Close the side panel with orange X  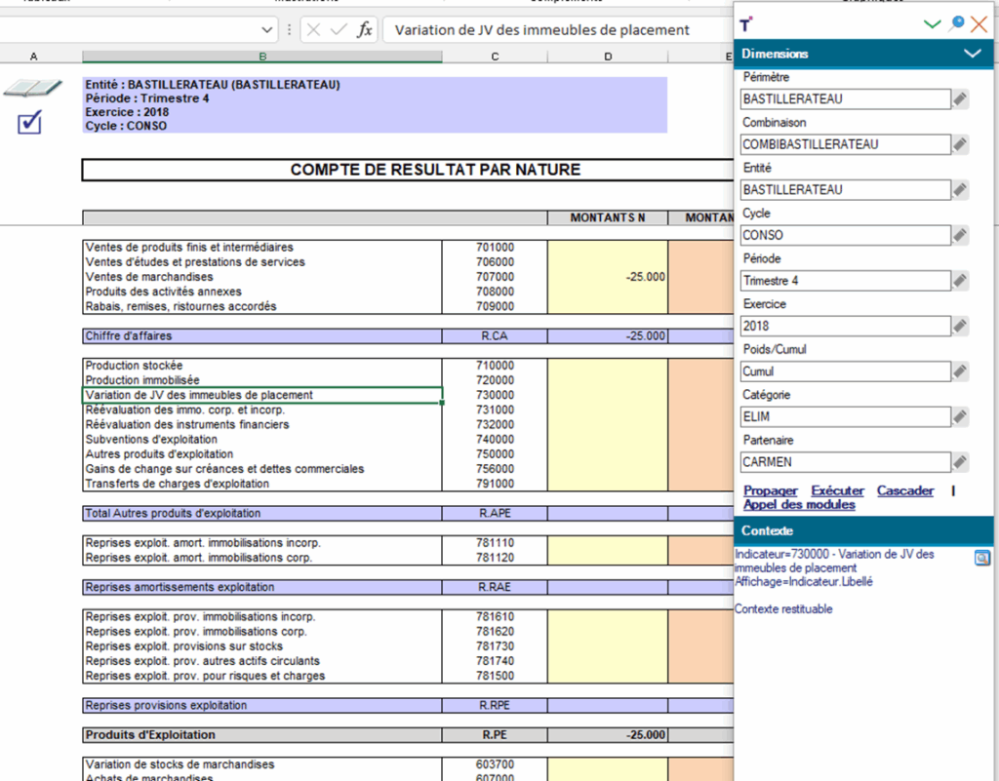(979, 24)
